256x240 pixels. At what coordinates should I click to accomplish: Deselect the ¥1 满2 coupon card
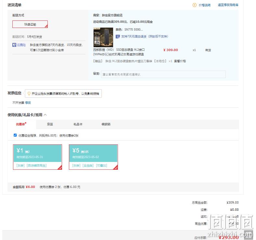tap(38, 157)
